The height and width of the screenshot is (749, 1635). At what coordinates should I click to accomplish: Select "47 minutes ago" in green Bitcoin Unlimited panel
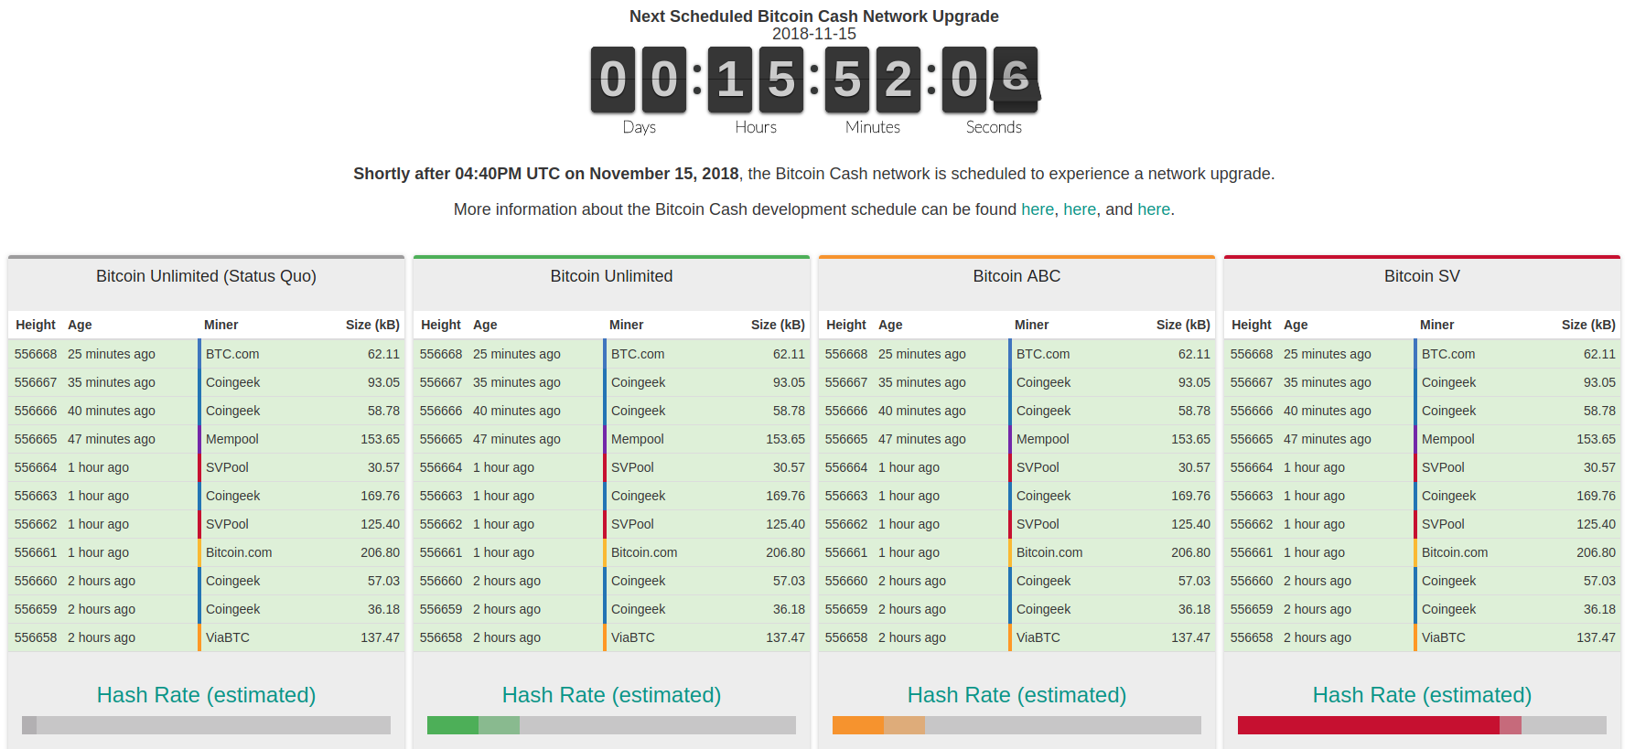(x=517, y=439)
